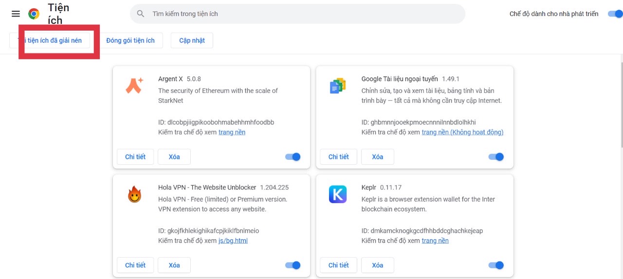Open trang nền (Không hoạt động) link
Screen dimensions: 623x279
coord(462,132)
